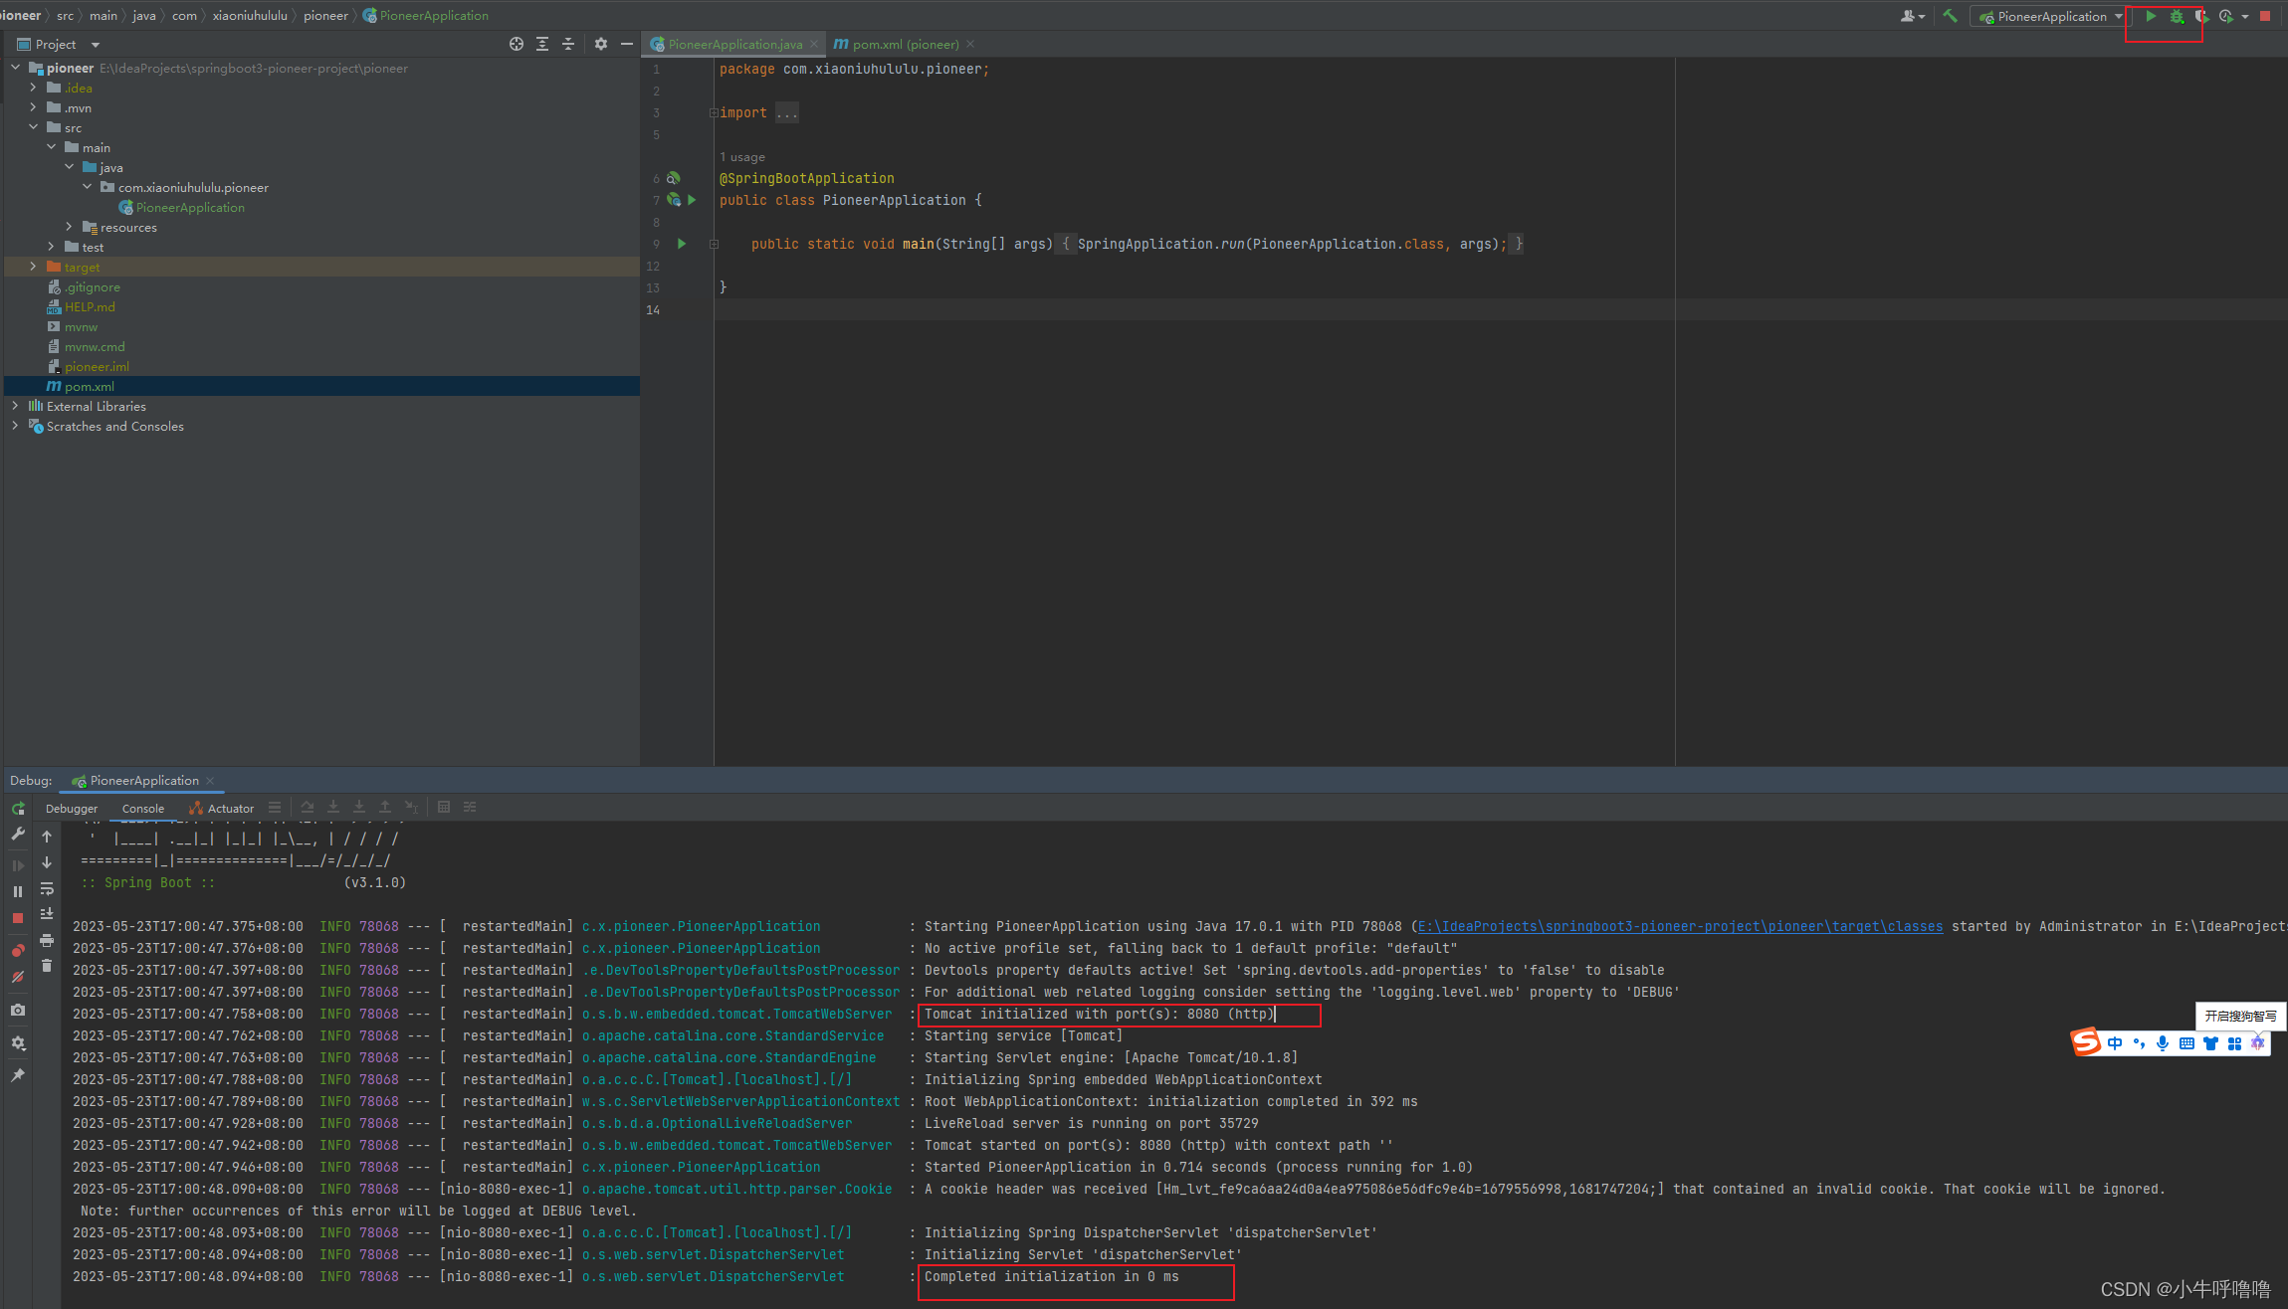Screen dimensions: 2288x1309
Task: Click the run gutter icon beside the class declaration
Action: (693, 200)
